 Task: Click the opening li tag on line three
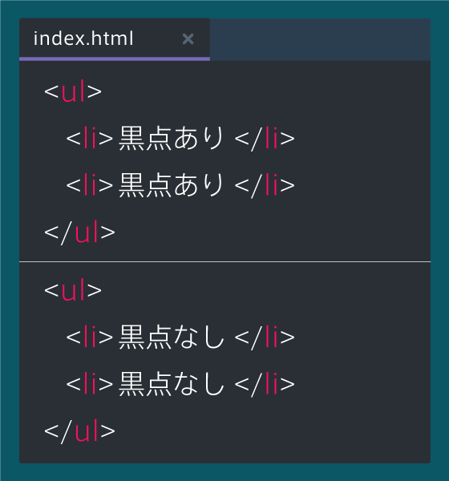pos(90,184)
